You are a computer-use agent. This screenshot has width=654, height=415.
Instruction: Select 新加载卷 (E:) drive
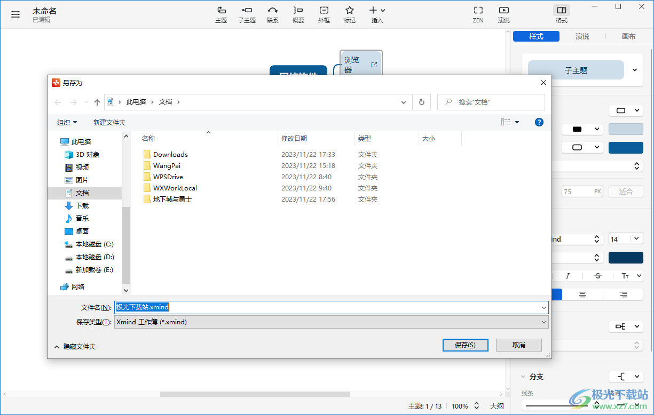(x=89, y=269)
